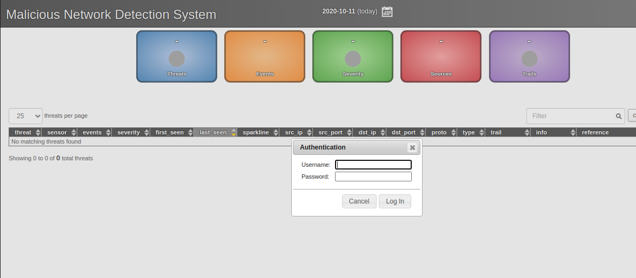Click the Sources red summary card

[441, 56]
